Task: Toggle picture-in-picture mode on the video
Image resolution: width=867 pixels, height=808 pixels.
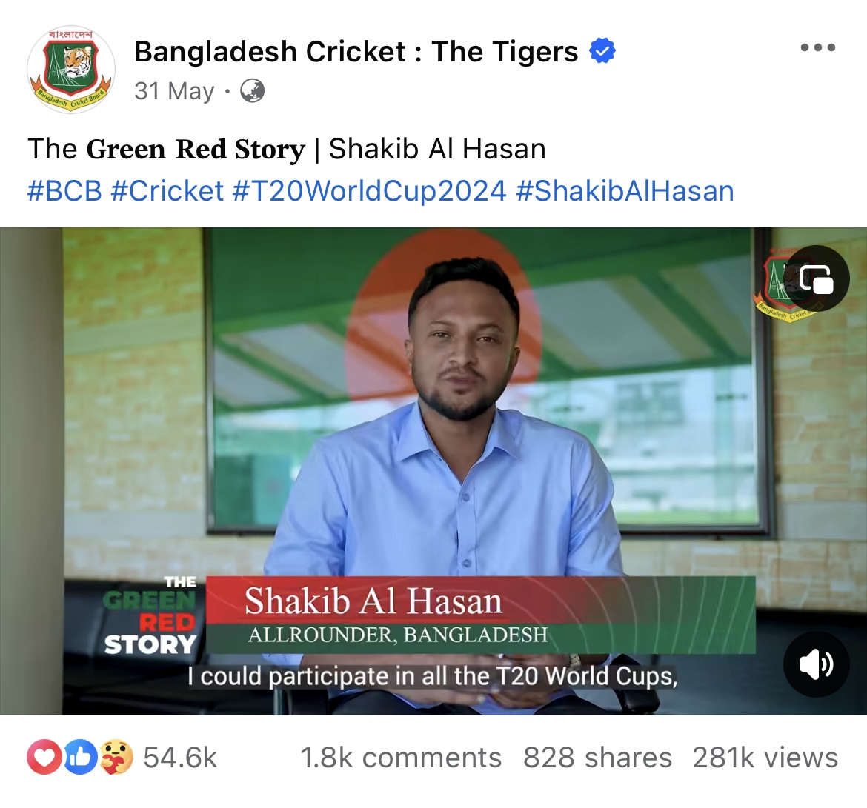Action: pos(816,278)
